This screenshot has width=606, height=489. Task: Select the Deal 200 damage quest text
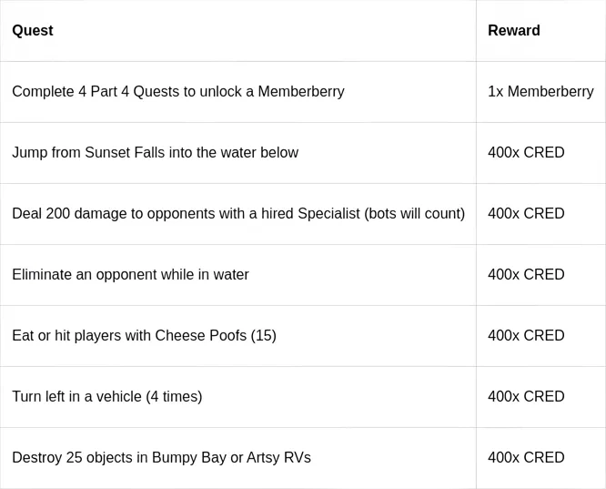coord(182,214)
